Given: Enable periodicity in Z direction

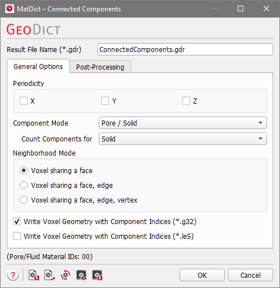Looking at the screenshot, I should click(x=186, y=101).
